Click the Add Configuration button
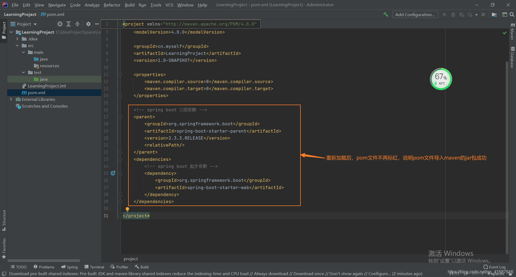Screen dimensions: 516x277 415,14
